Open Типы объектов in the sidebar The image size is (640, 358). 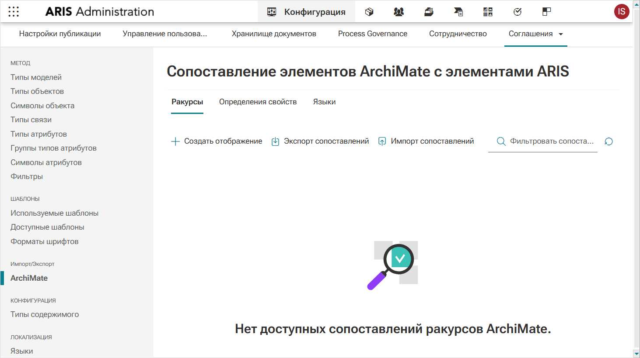click(37, 91)
